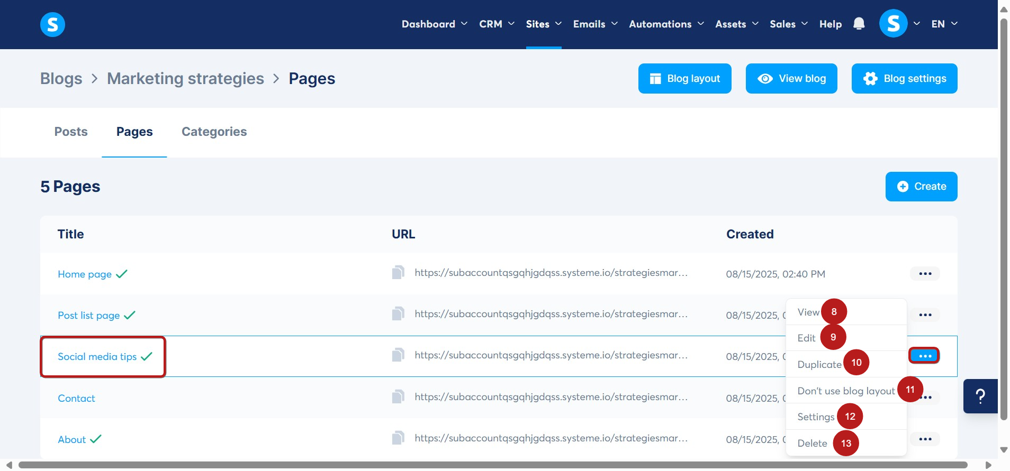Click the URL column header
The height and width of the screenshot is (471, 1010).
tap(403, 234)
